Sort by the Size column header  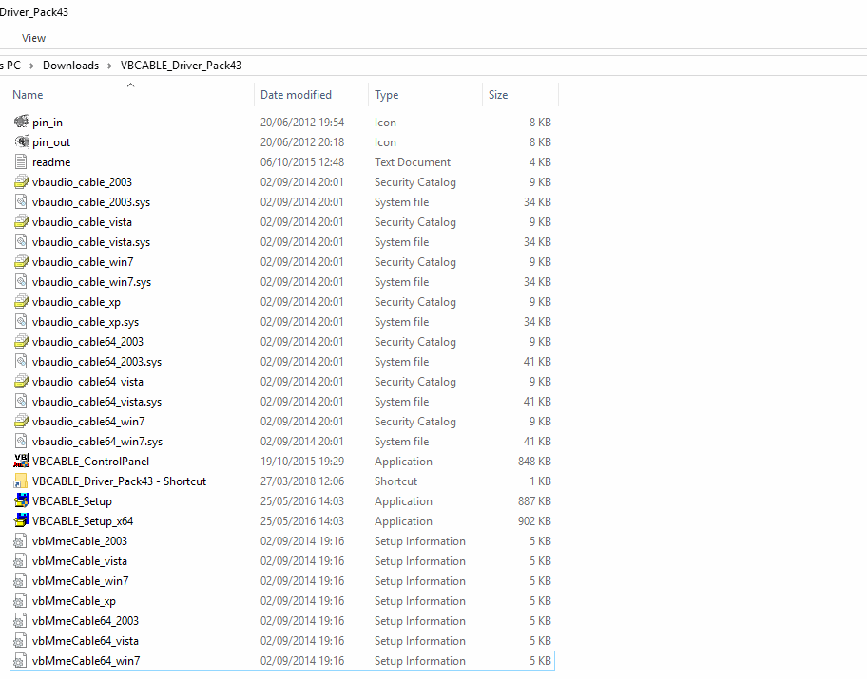pos(498,95)
